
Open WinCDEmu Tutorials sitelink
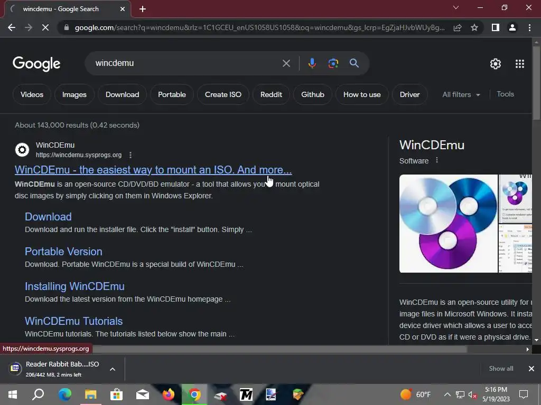(73, 321)
